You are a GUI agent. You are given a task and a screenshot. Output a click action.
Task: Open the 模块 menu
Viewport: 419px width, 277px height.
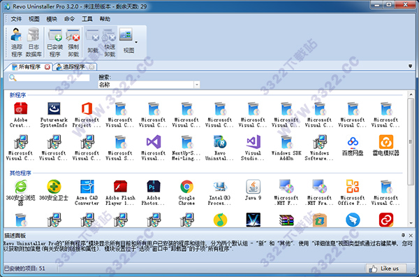coord(52,19)
